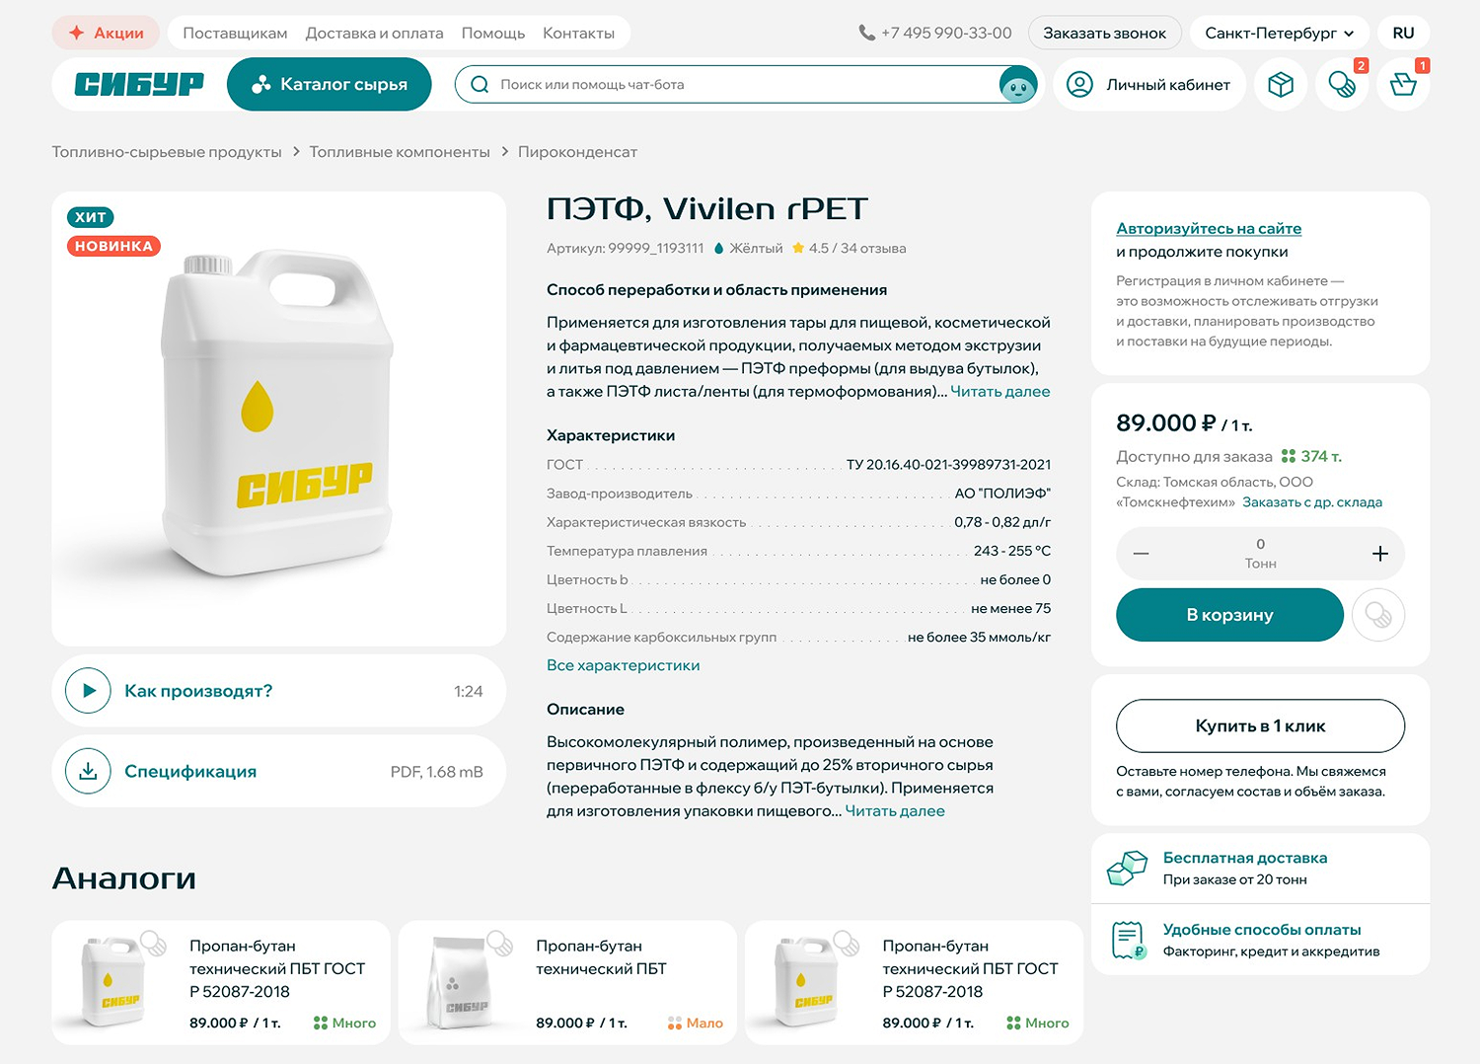Call the +7 495 990-33-00 phone number
Image resolution: width=1480 pixels, height=1064 pixels.
tap(935, 33)
